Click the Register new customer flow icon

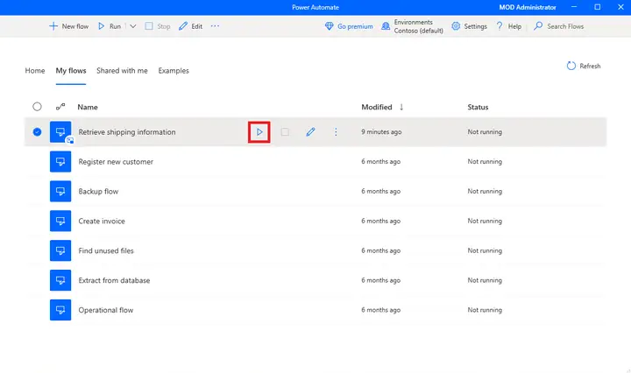[x=60, y=162]
